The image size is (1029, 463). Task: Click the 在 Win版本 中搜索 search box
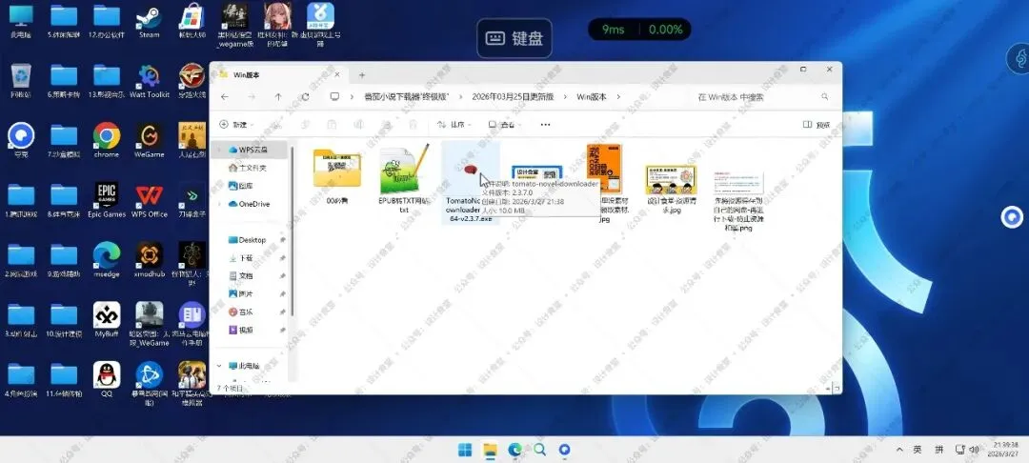click(x=762, y=96)
